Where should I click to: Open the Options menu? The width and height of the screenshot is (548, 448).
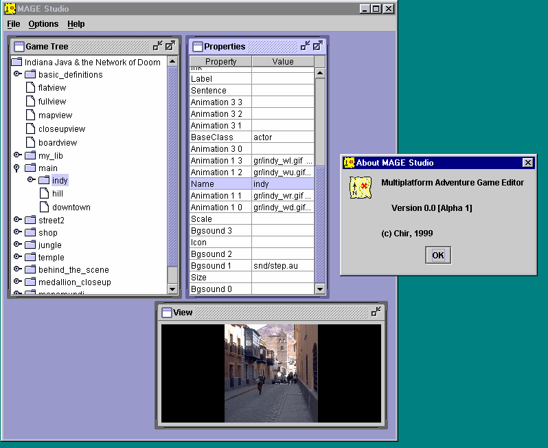pyautogui.click(x=43, y=24)
